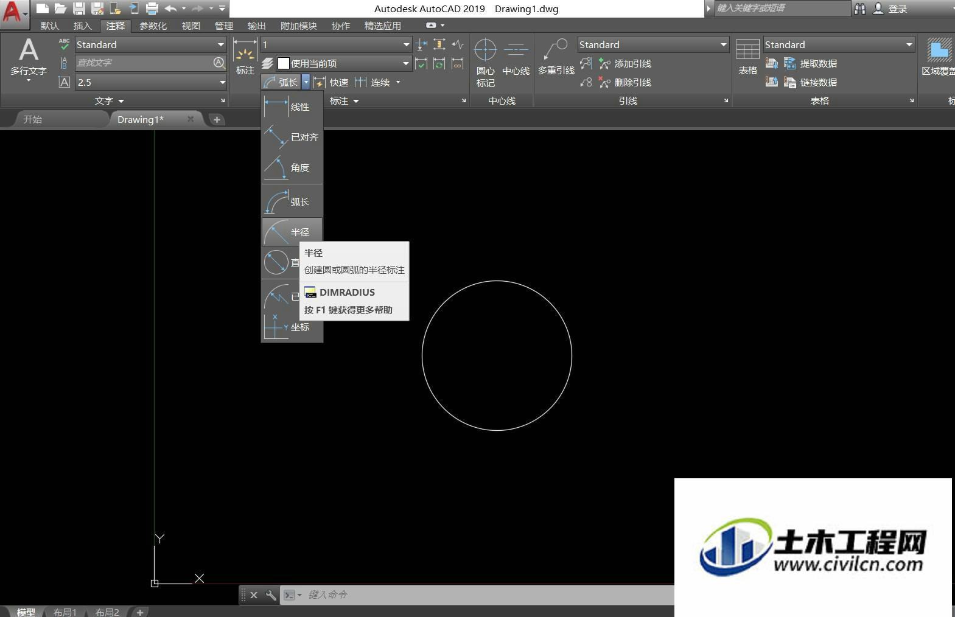The width and height of the screenshot is (955, 617).
Task: Click the arrow beside the 弧长 dimension button
Action: click(306, 82)
